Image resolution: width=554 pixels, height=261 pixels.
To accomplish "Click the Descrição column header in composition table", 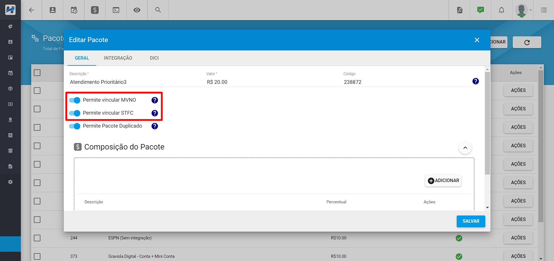I will click(x=94, y=202).
